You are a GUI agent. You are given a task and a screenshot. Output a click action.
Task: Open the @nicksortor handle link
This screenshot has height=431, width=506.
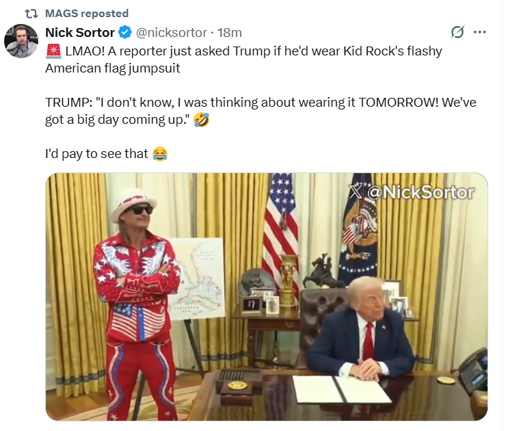click(172, 33)
